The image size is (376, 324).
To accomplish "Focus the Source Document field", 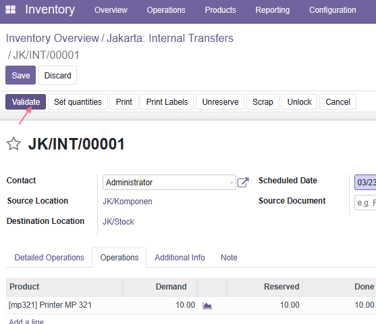I will (365, 203).
